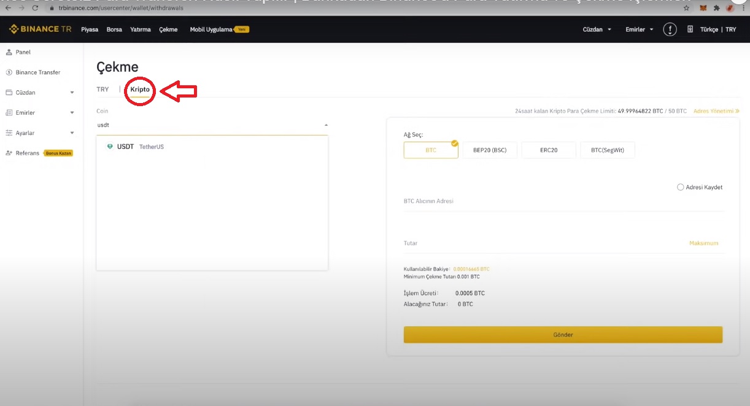The width and height of the screenshot is (750, 406).
Task: Select the BTC network option
Action: (x=431, y=150)
